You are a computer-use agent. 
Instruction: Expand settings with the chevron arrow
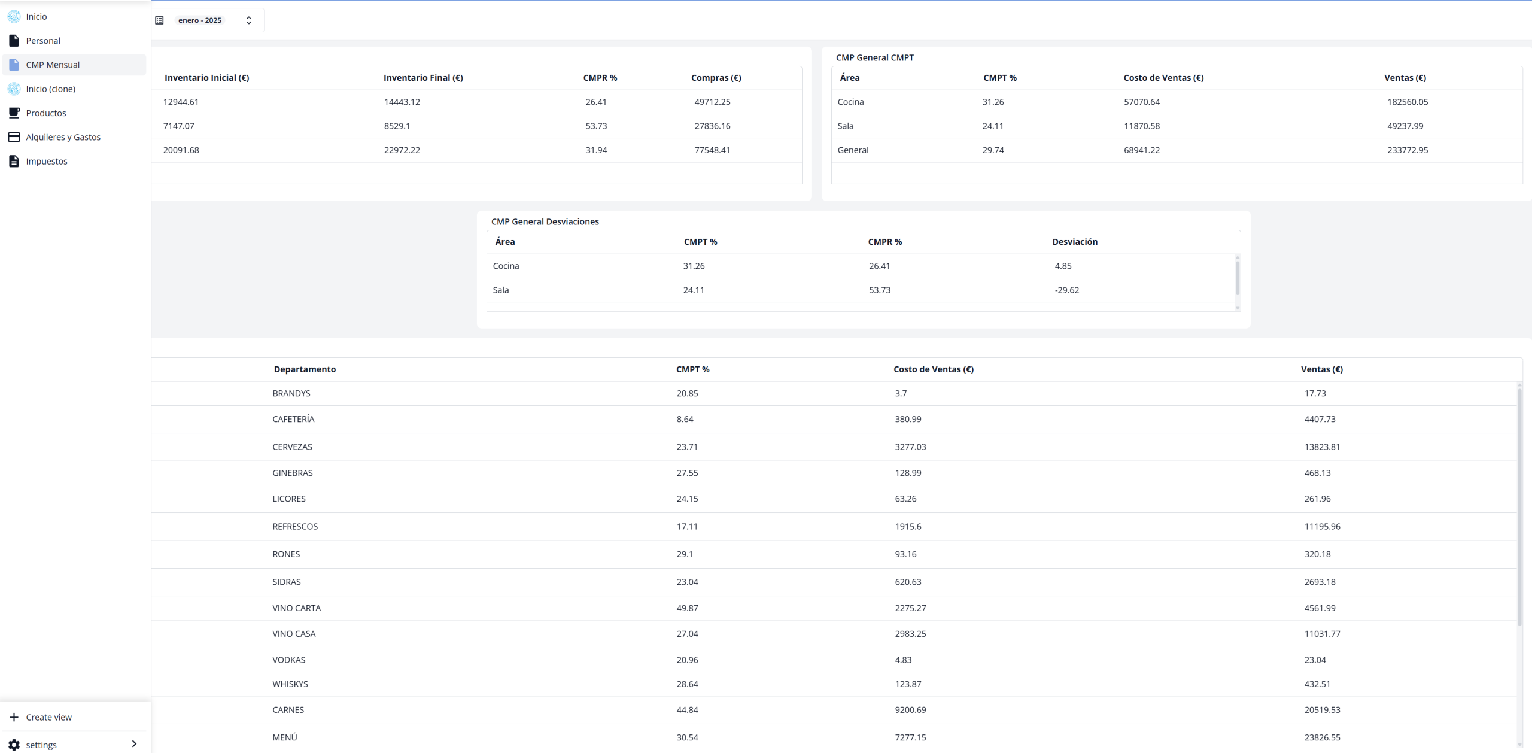[x=134, y=744]
